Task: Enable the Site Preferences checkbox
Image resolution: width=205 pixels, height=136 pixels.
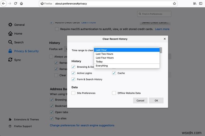Action: point(73,93)
